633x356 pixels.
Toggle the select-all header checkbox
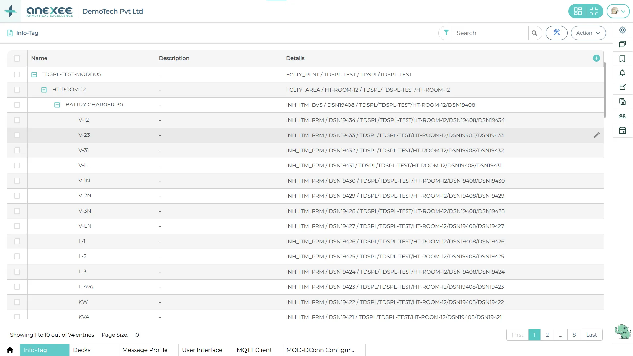tap(17, 58)
